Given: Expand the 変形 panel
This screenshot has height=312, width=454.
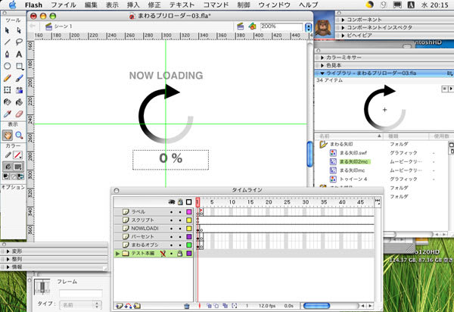Looking at the screenshot, I should click(8, 251).
